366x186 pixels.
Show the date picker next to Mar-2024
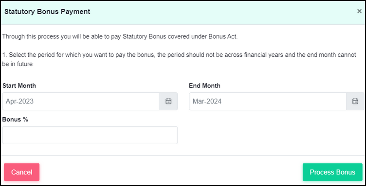pyautogui.click(x=355, y=101)
